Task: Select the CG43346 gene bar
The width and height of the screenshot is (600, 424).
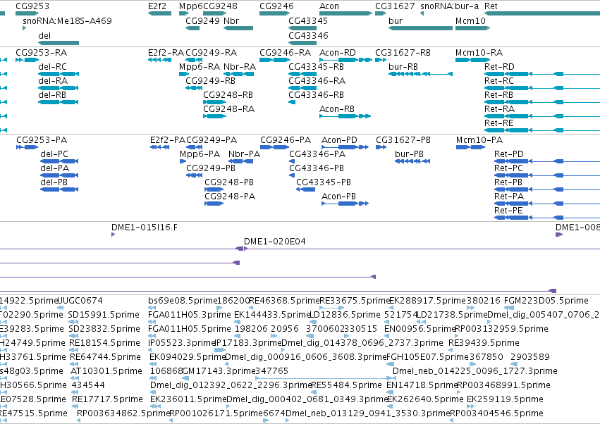Action: click(x=302, y=43)
